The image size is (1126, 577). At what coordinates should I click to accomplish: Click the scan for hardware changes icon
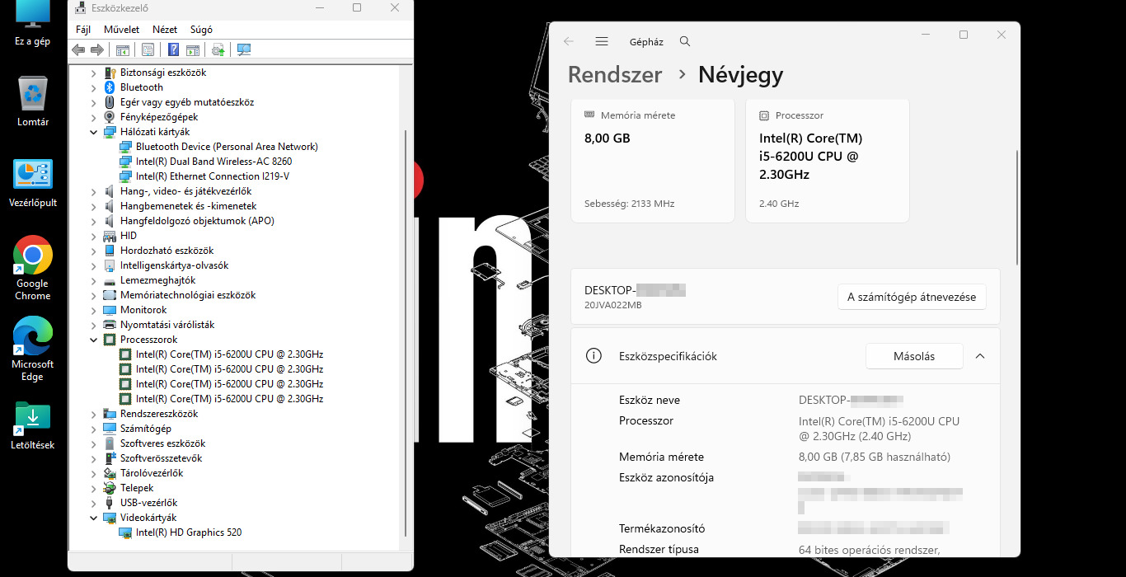pos(244,50)
